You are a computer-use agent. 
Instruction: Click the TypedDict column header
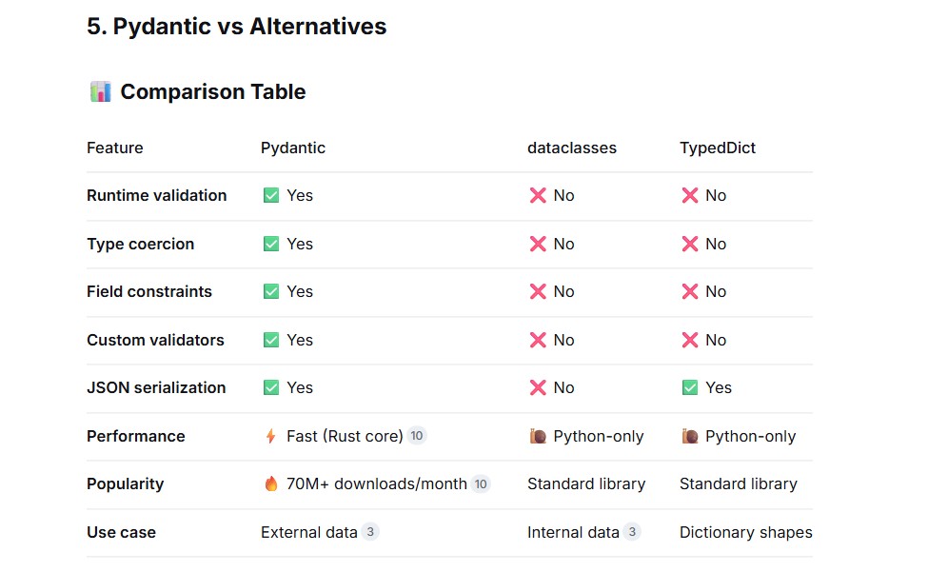pos(718,148)
